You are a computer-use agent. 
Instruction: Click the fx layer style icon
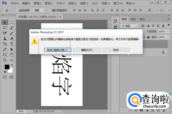coord(136,110)
